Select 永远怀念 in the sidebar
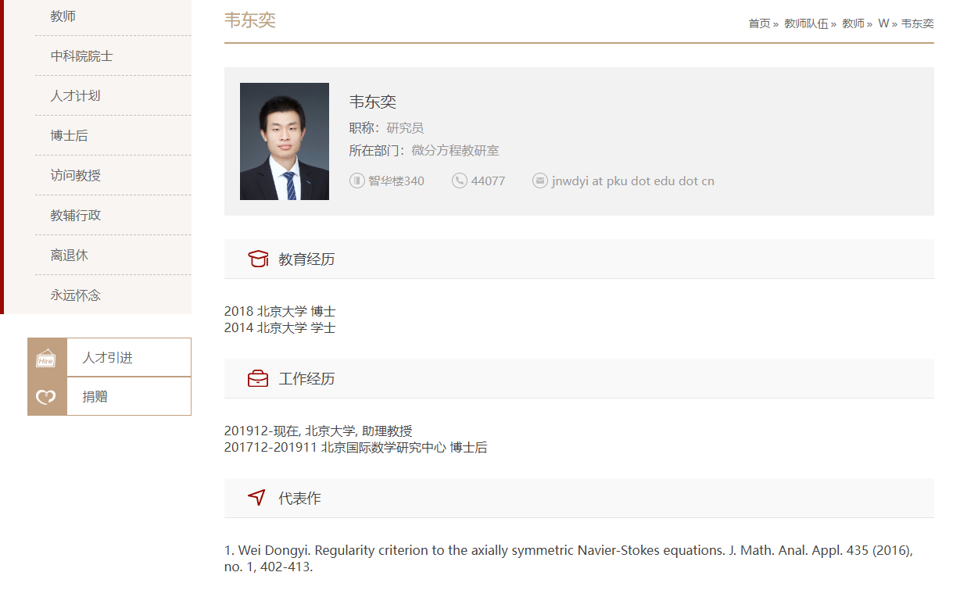Screen dimensions: 960x590 pyautogui.click(x=75, y=295)
